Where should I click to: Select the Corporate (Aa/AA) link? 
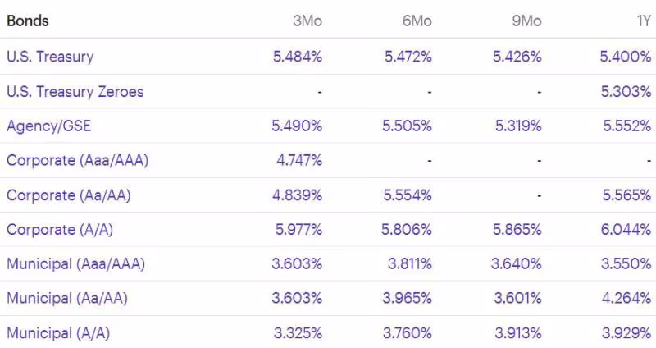pos(69,195)
